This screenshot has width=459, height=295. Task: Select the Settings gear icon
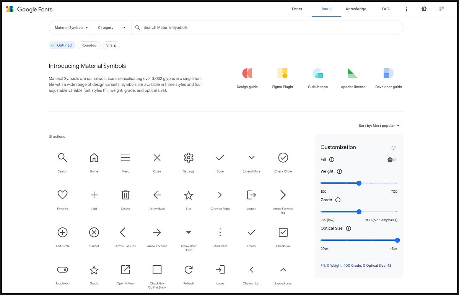pyautogui.click(x=189, y=158)
